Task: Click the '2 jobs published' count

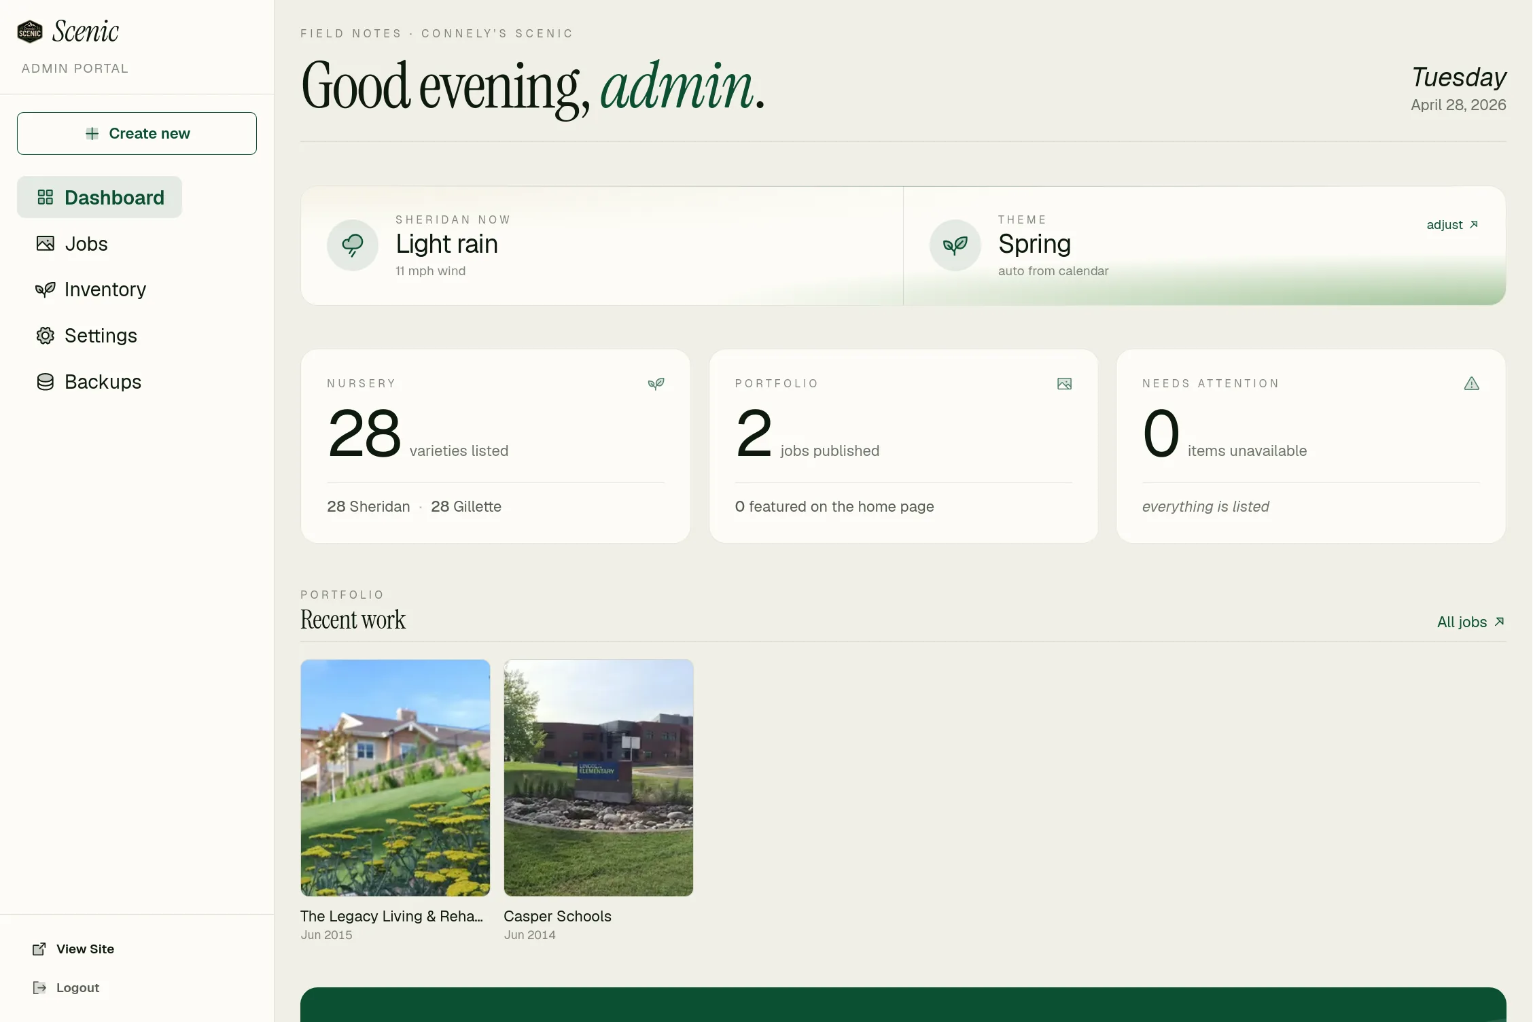Action: click(807, 434)
